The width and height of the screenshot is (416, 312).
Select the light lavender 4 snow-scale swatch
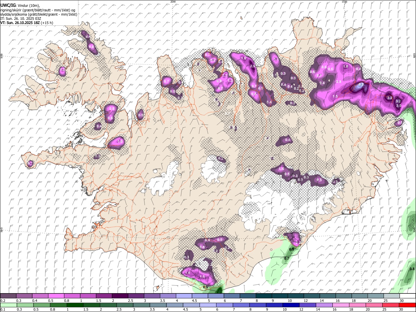pyautogui.click(x=184, y=296)
